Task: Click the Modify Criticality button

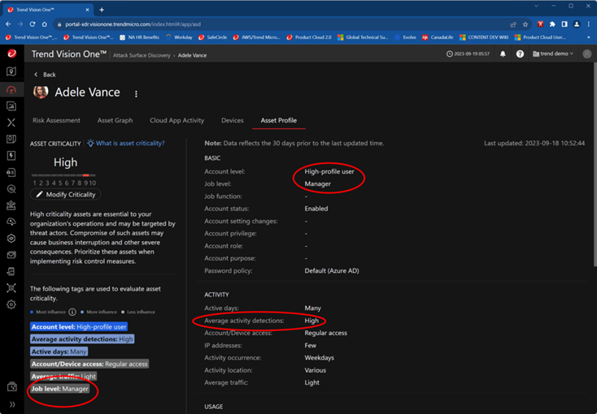Action: click(66, 195)
